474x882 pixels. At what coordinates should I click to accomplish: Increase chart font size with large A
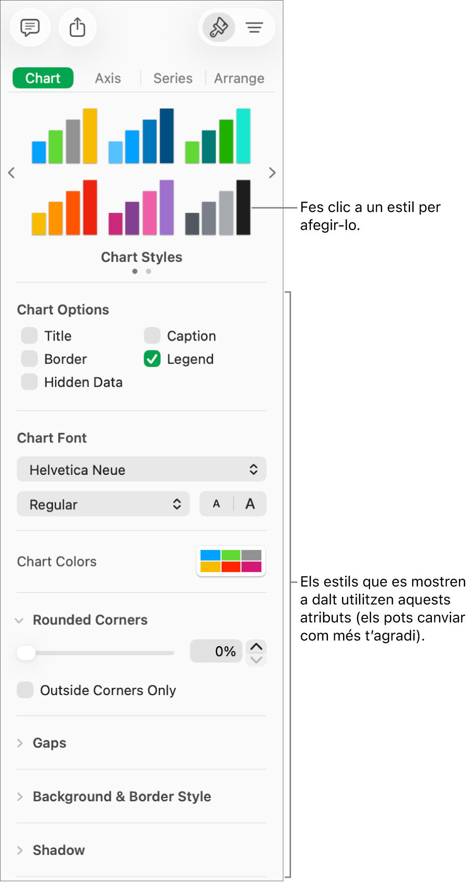(x=250, y=504)
